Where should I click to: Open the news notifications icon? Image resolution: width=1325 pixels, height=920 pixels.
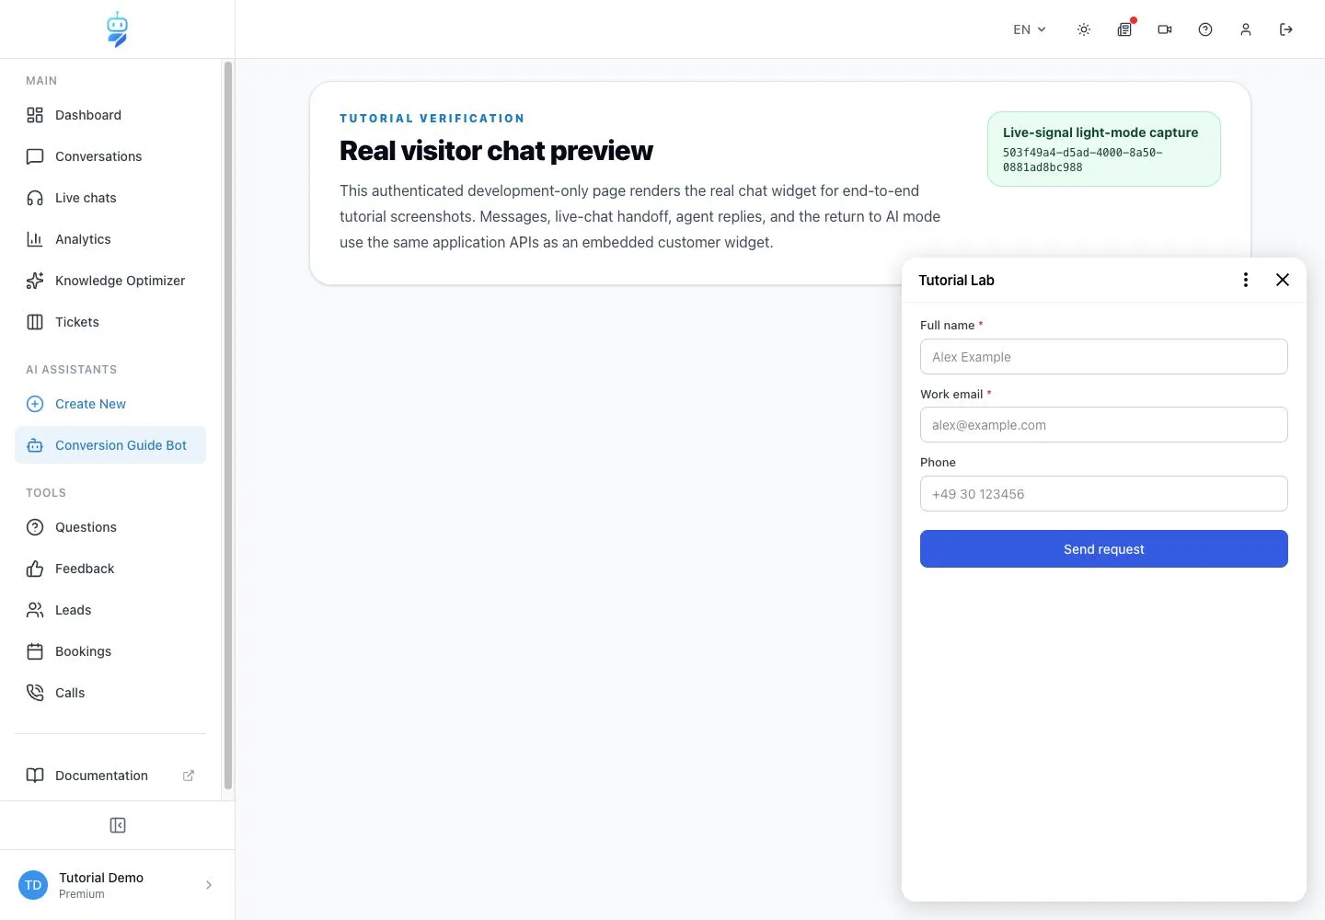[1124, 29]
